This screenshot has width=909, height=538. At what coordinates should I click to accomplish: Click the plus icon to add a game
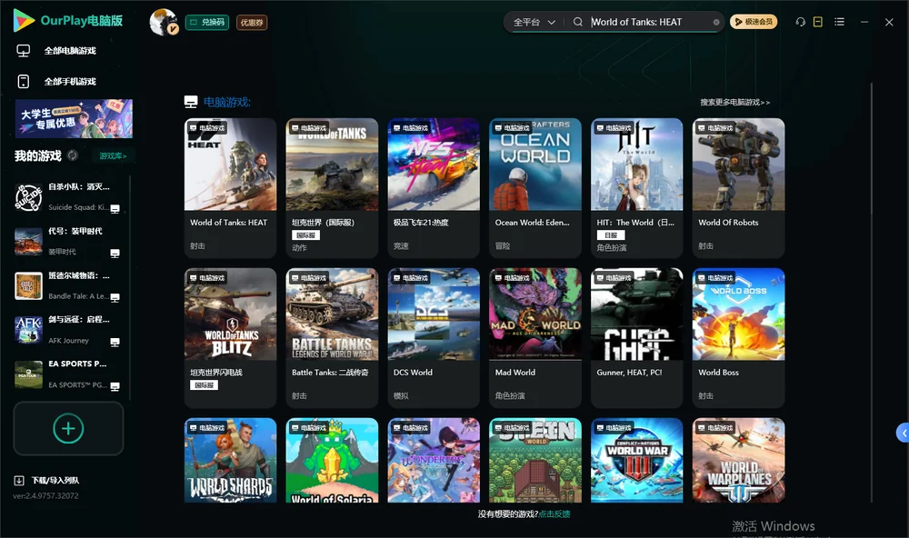click(68, 429)
